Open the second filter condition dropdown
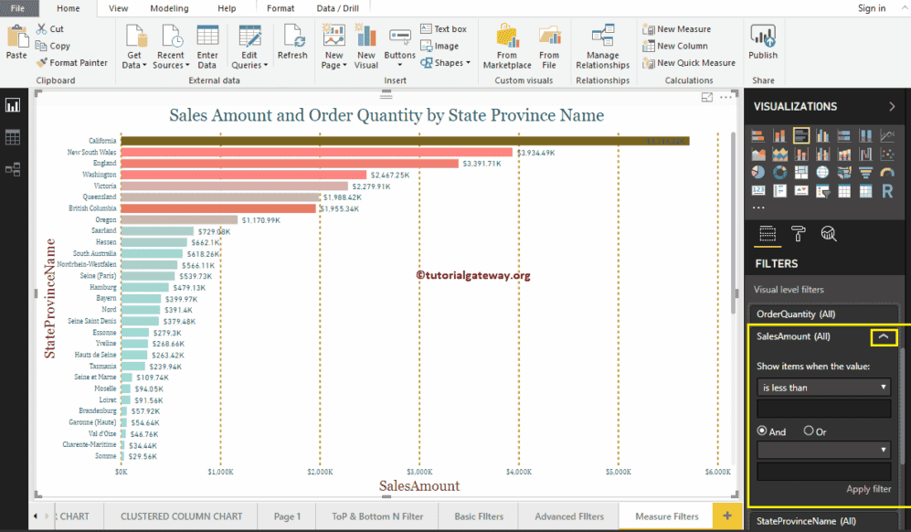The height and width of the screenshot is (532, 911). [823, 450]
